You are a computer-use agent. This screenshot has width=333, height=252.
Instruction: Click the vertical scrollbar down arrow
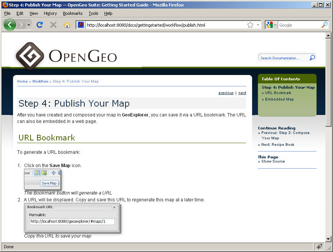[x=328, y=239]
